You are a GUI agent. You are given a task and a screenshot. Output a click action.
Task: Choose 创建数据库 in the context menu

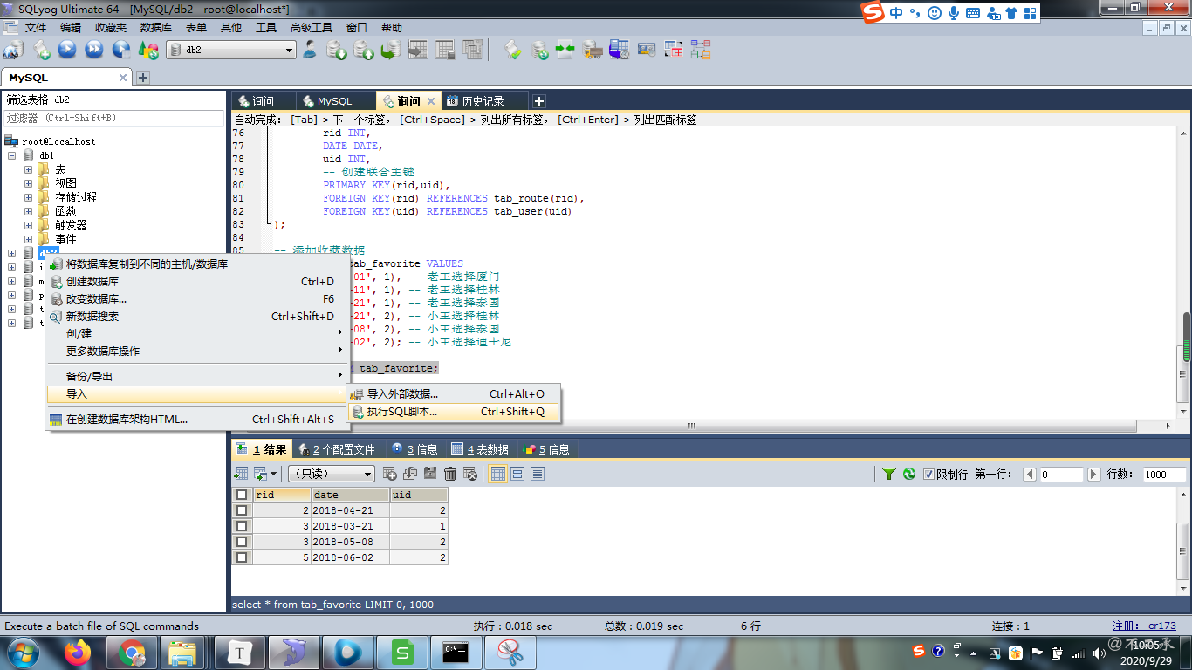pos(196,282)
